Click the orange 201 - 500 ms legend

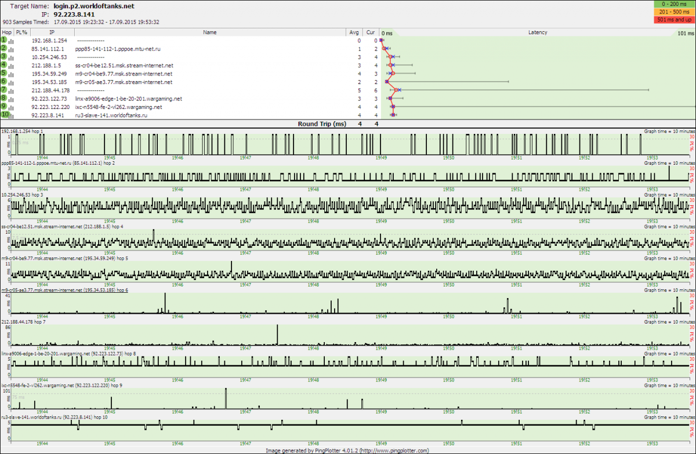coord(673,12)
